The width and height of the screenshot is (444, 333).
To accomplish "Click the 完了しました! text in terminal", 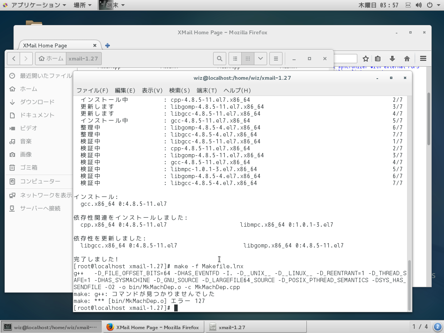I will pos(96,259).
